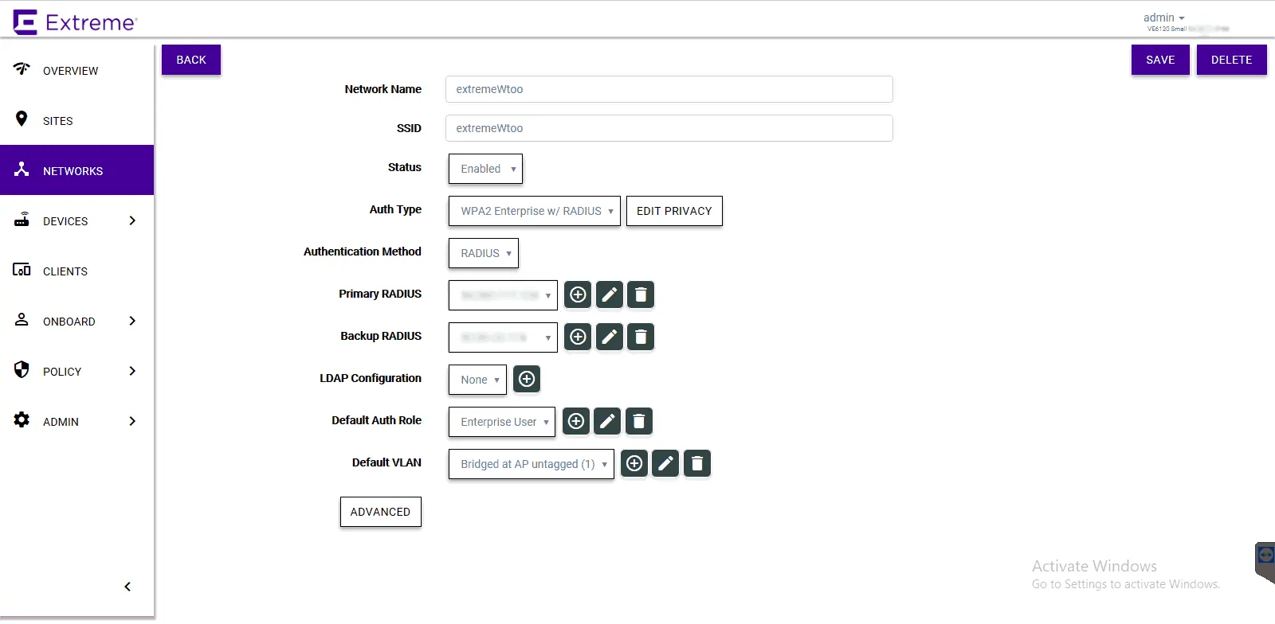This screenshot has height=624, width=1275.
Task: Open the Status dropdown showing Enabled
Action: [485, 169]
